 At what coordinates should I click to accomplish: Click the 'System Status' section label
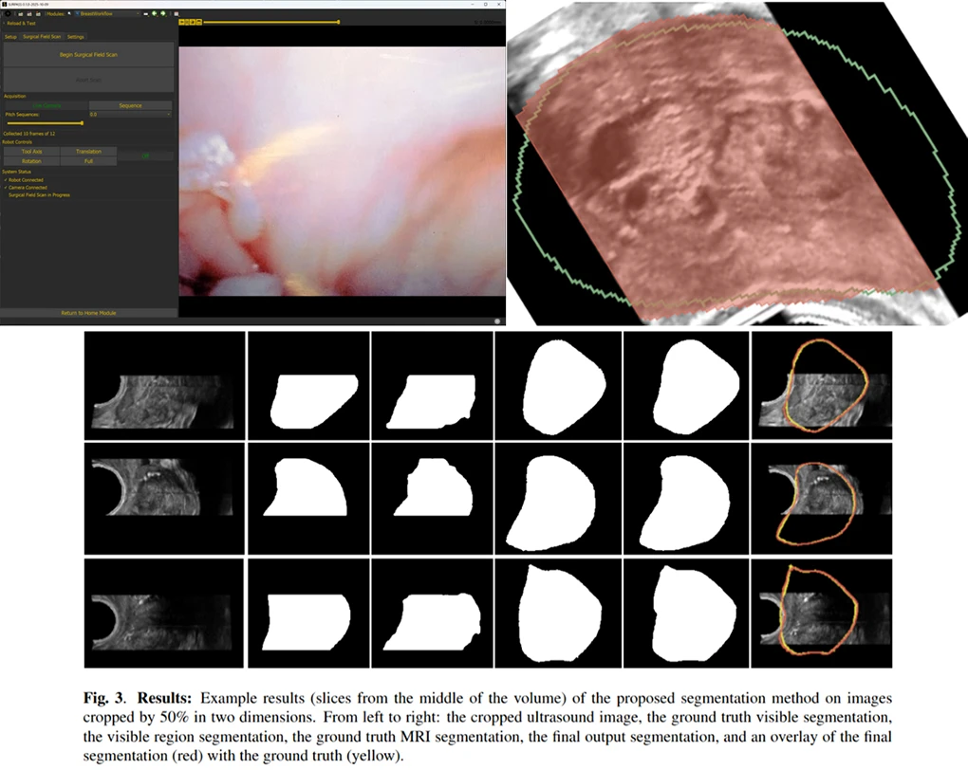pos(16,172)
